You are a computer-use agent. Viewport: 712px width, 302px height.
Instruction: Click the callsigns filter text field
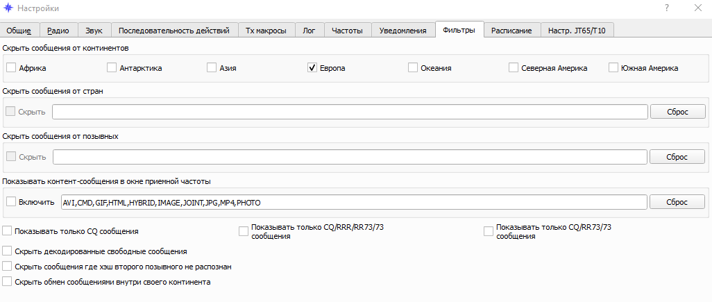pyautogui.click(x=350, y=157)
